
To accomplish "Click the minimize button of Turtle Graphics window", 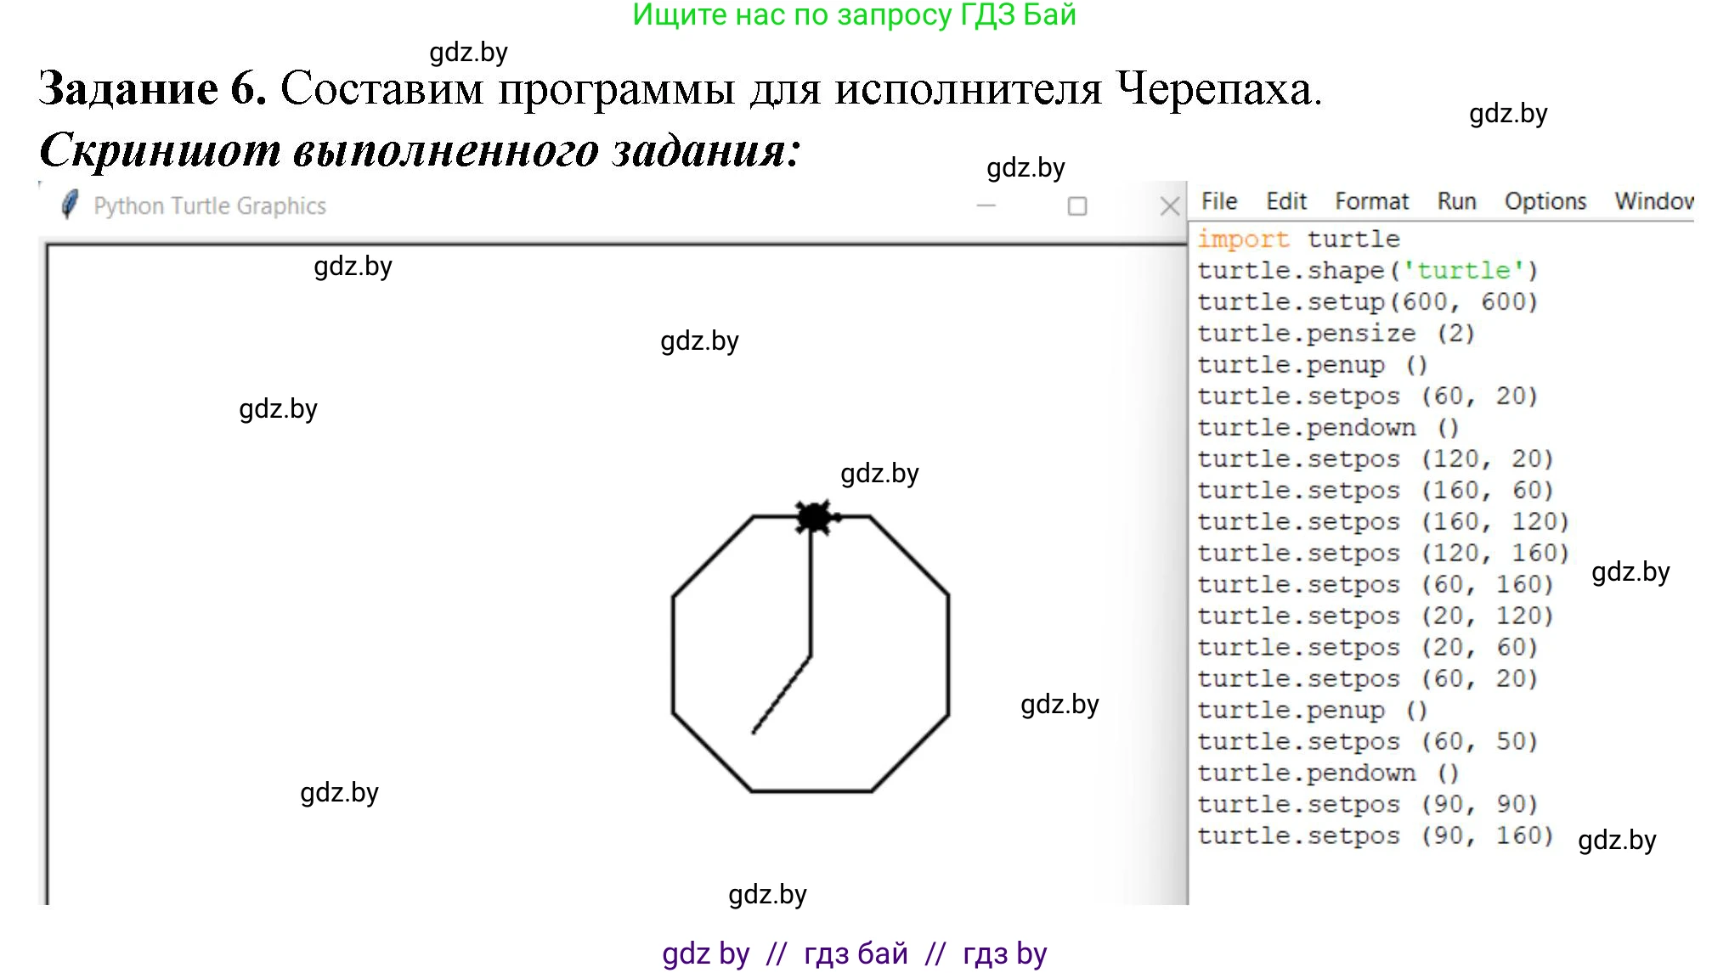I will pos(985,205).
